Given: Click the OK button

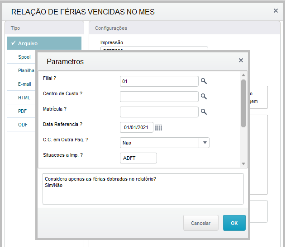Looking at the screenshot, I should [x=234, y=223].
